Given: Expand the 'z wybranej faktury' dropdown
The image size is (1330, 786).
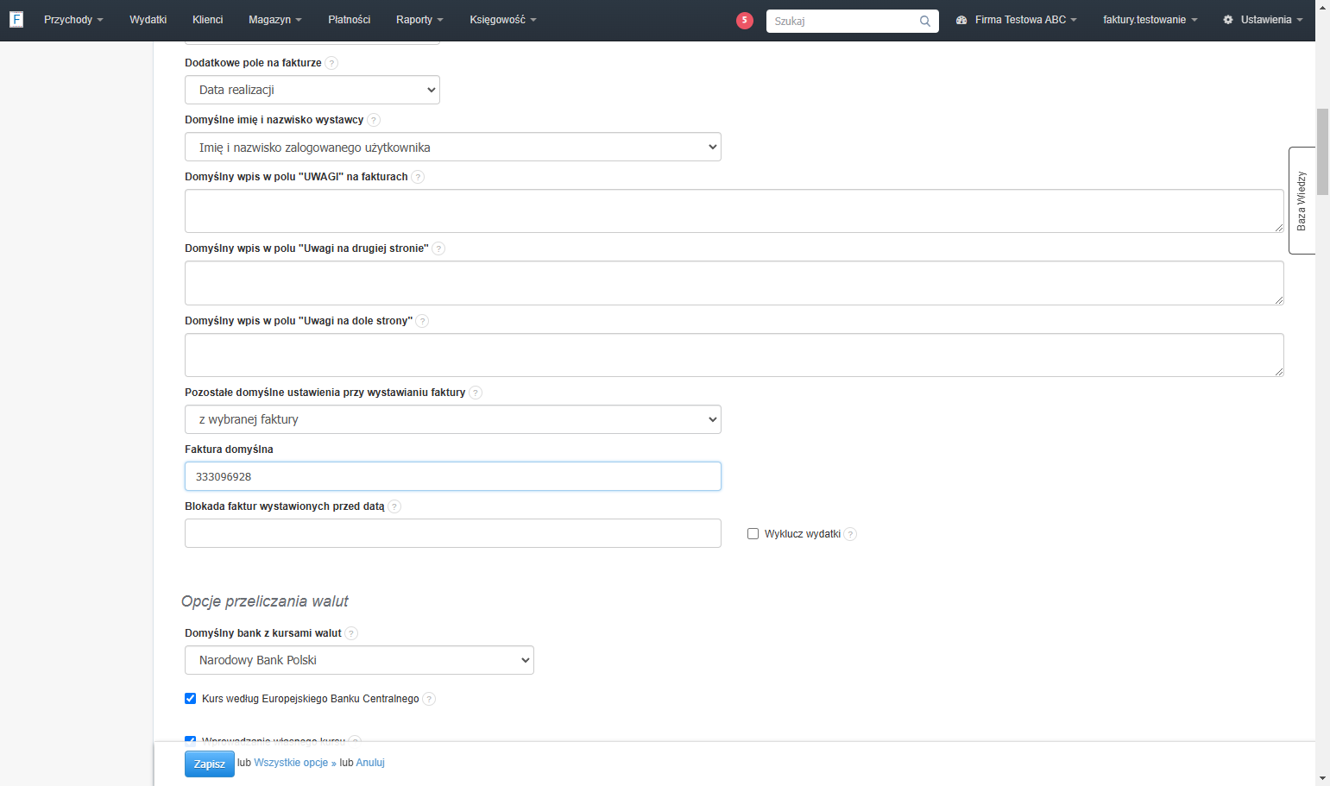Looking at the screenshot, I should [x=453, y=419].
